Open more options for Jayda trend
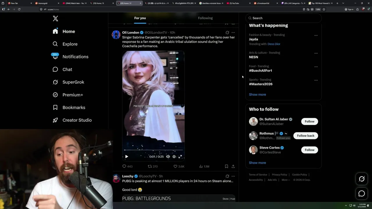Screen dimensions: 372x209 316,35
